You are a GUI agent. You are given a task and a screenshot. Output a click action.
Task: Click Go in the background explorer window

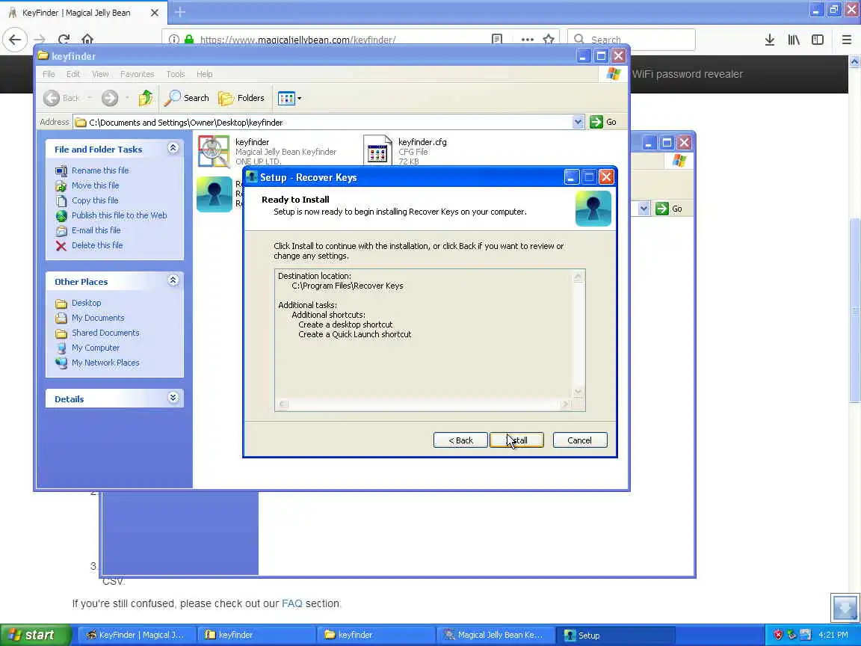(x=669, y=209)
